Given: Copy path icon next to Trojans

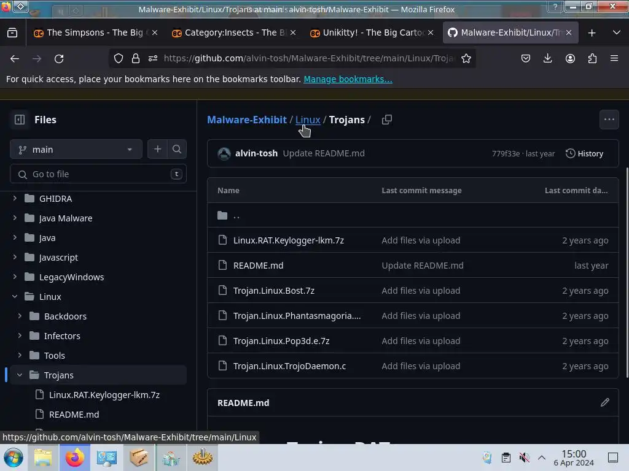Looking at the screenshot, I should 387,120.
